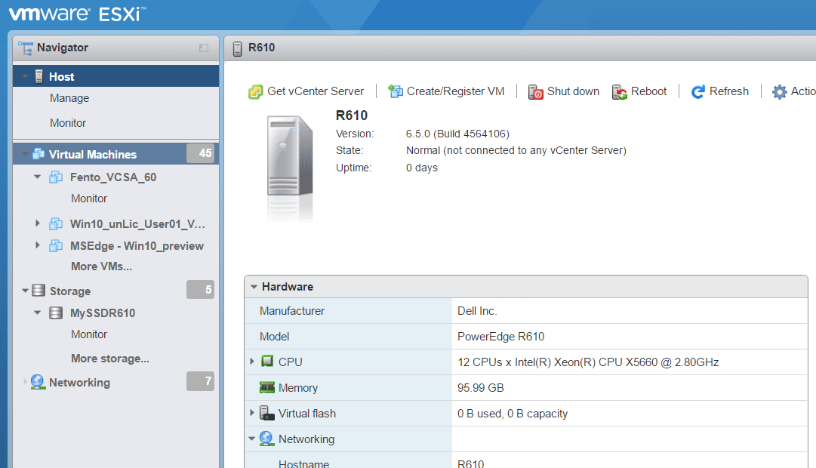This screenshot has height=468, width=816.
Task: Open Monitor under MySSDR610
Action: tap(89, 334)
